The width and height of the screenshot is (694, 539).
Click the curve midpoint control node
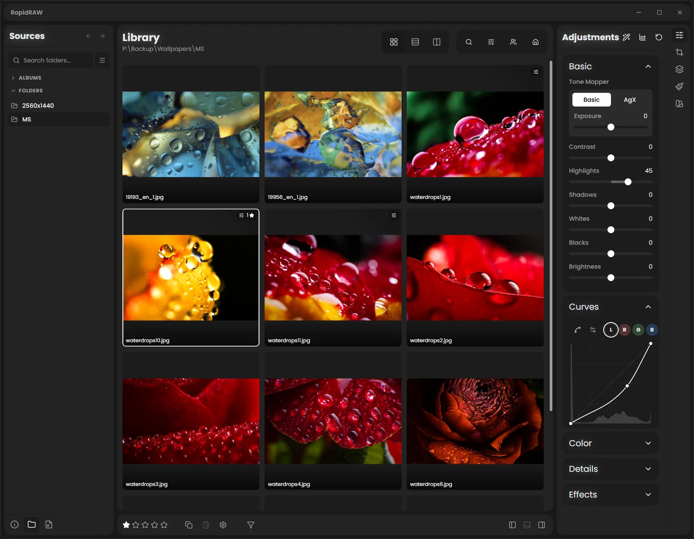(627, 386)
